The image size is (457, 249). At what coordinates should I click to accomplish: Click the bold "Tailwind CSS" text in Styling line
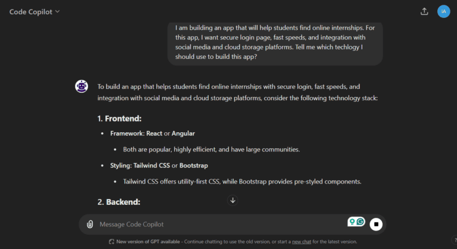tap(152, 165)
